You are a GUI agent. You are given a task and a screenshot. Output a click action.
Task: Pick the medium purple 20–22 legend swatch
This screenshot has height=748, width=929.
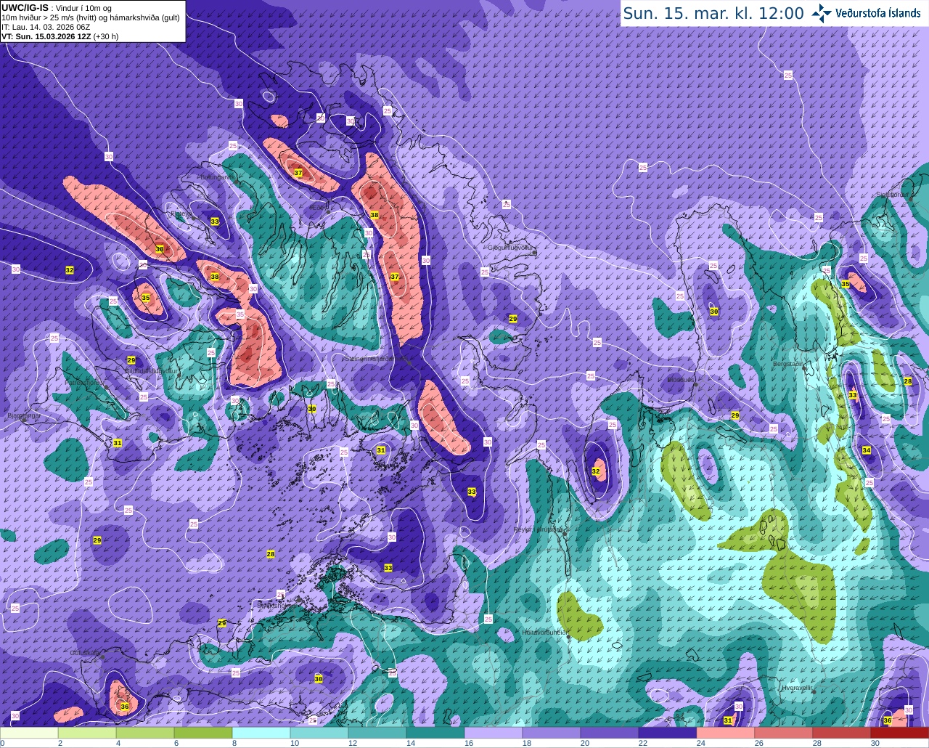click(x=610, y=733)
